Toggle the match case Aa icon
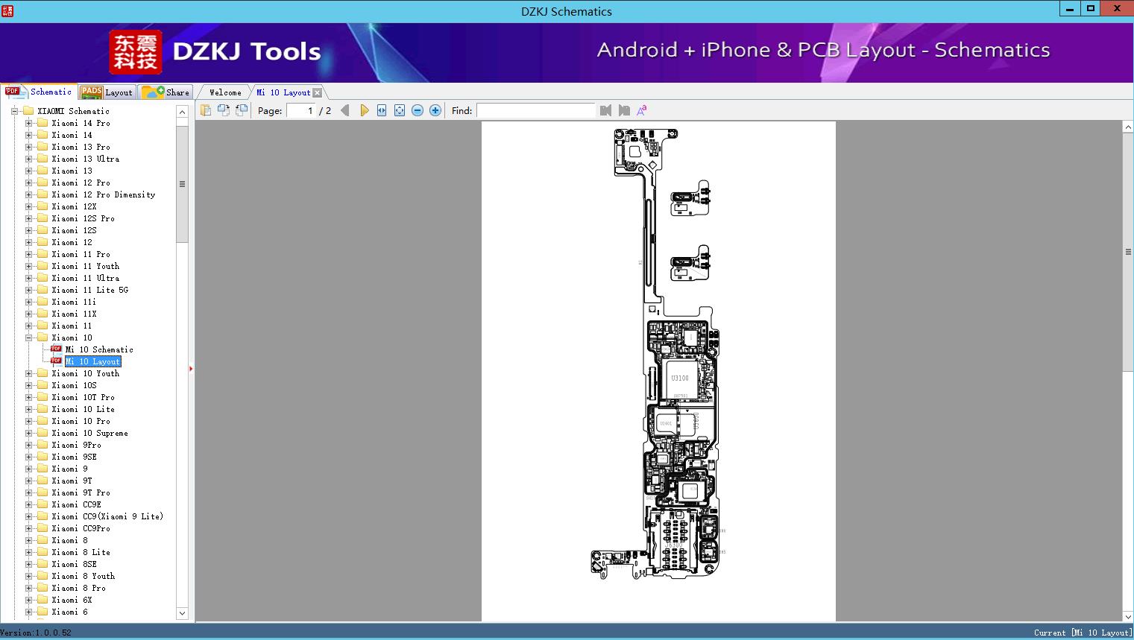The image size is (1134, 640). coord(642,110)
